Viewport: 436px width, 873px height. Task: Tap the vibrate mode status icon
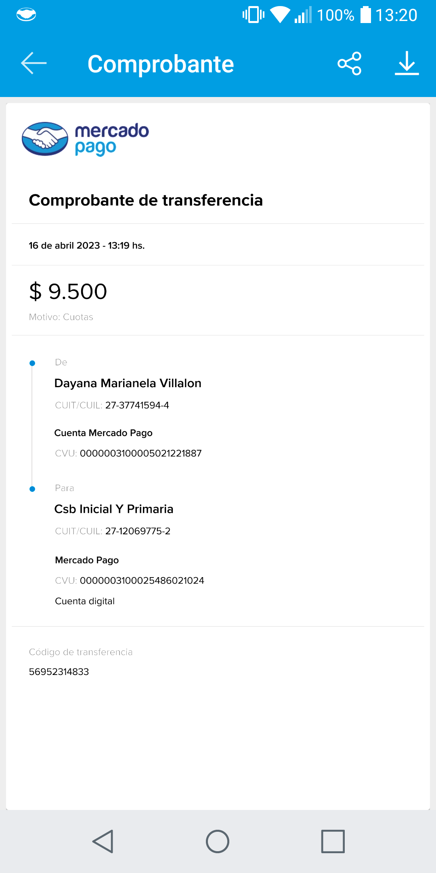254,15
